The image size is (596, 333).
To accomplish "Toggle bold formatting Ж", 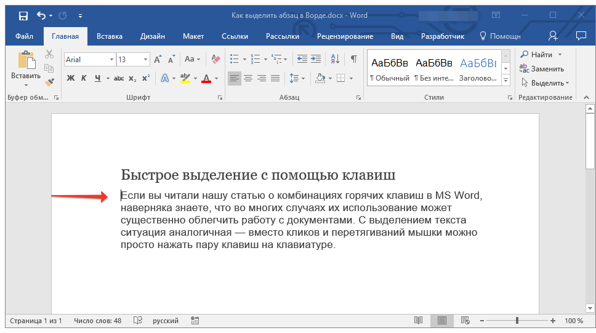I will pyautogui.click(x=70, y=78).
